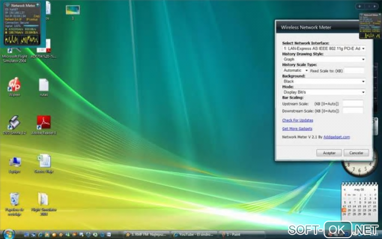This screenshot has width=382, height=239.
Task: Switch to the RMF FM taskbar window
Action: click(146, 235)
